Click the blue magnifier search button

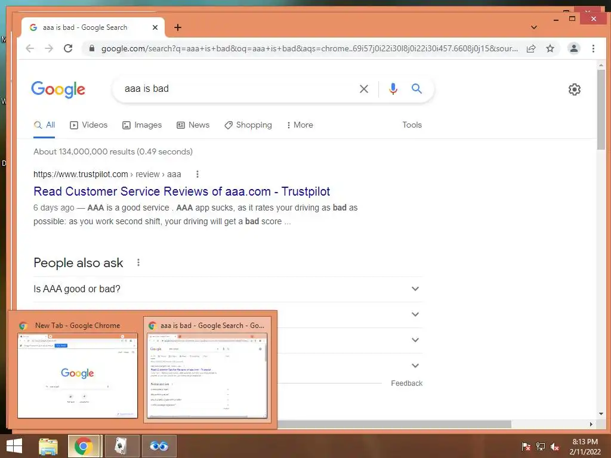[416, 89]
